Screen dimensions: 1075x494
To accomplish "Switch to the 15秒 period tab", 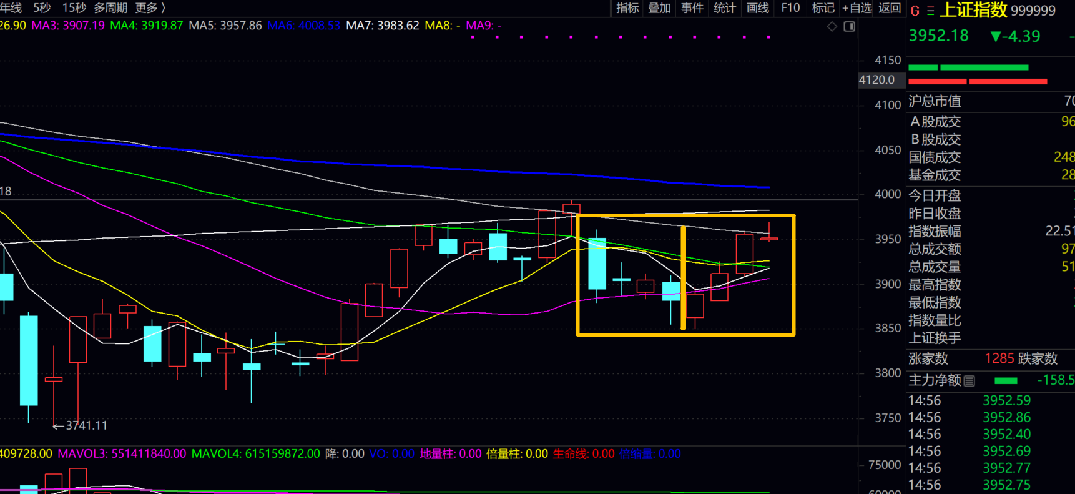I will pos(74,7).
